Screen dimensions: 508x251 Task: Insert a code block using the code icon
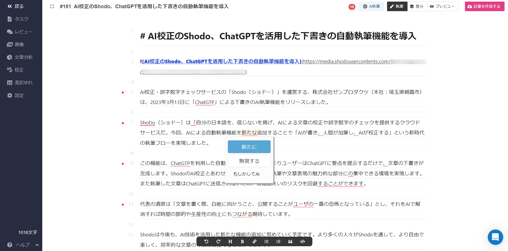[302, 241]
